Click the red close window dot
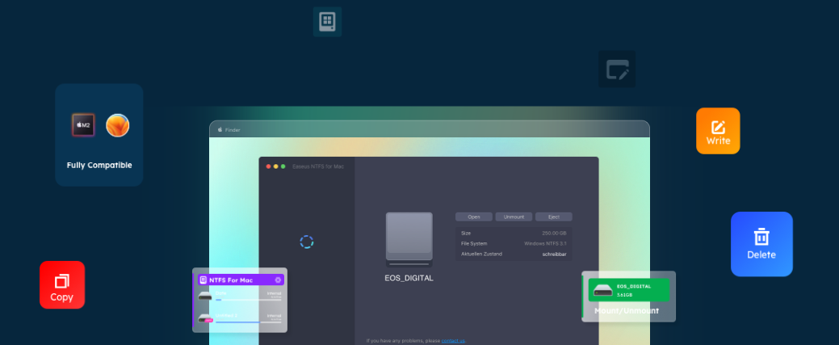This screenshot has width=839, height=345. click(x=269, y=166)
